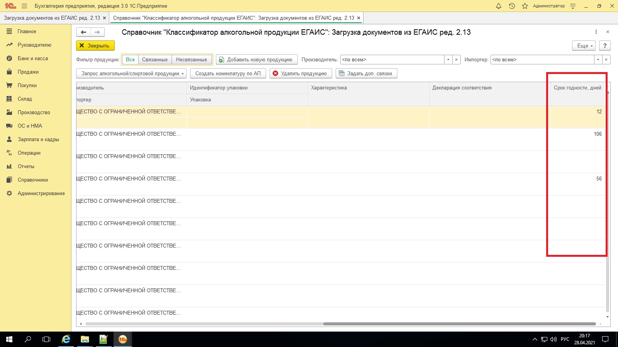Screen dimensions: 618x347
Task: Select the cell with value 56
Action: [x=577, y=184]
